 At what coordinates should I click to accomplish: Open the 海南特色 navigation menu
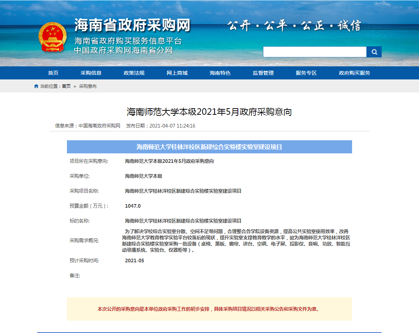220,73
